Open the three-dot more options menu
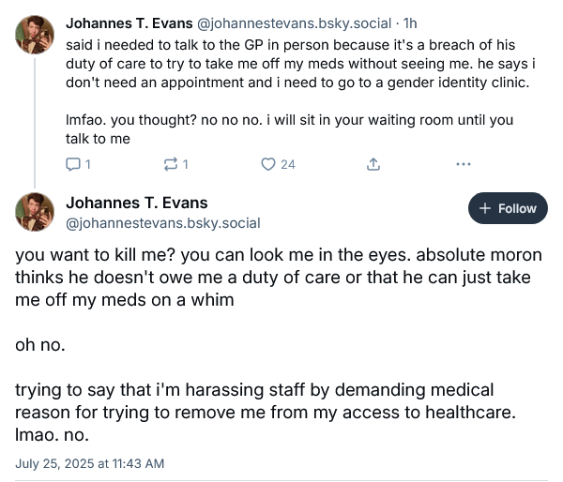The image size is (563, 482). click(x=462, y=164)
